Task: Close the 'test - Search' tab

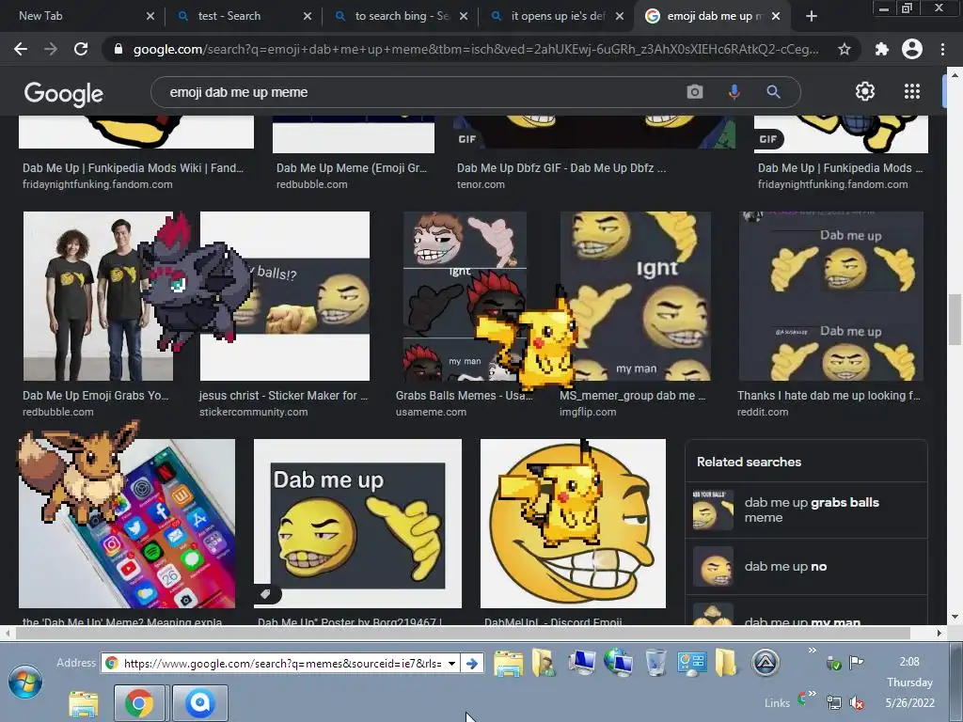Action: coord(308,17)
